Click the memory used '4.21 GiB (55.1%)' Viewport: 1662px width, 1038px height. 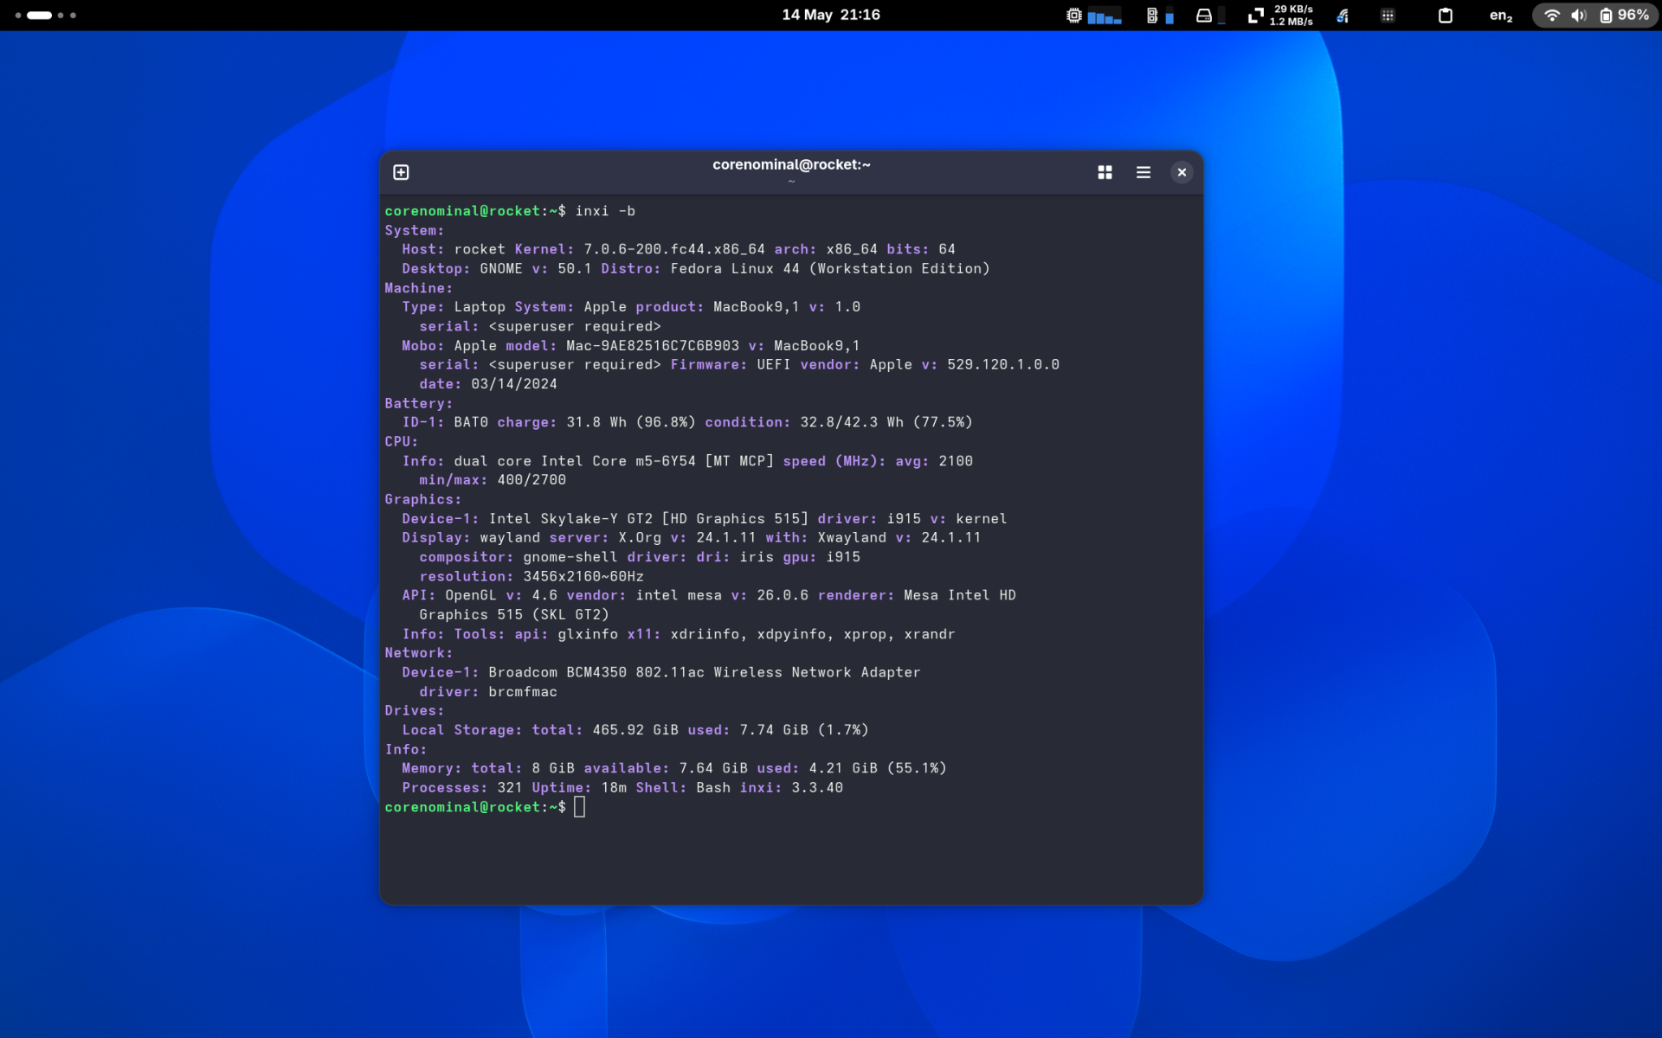(x=878, y=768)
